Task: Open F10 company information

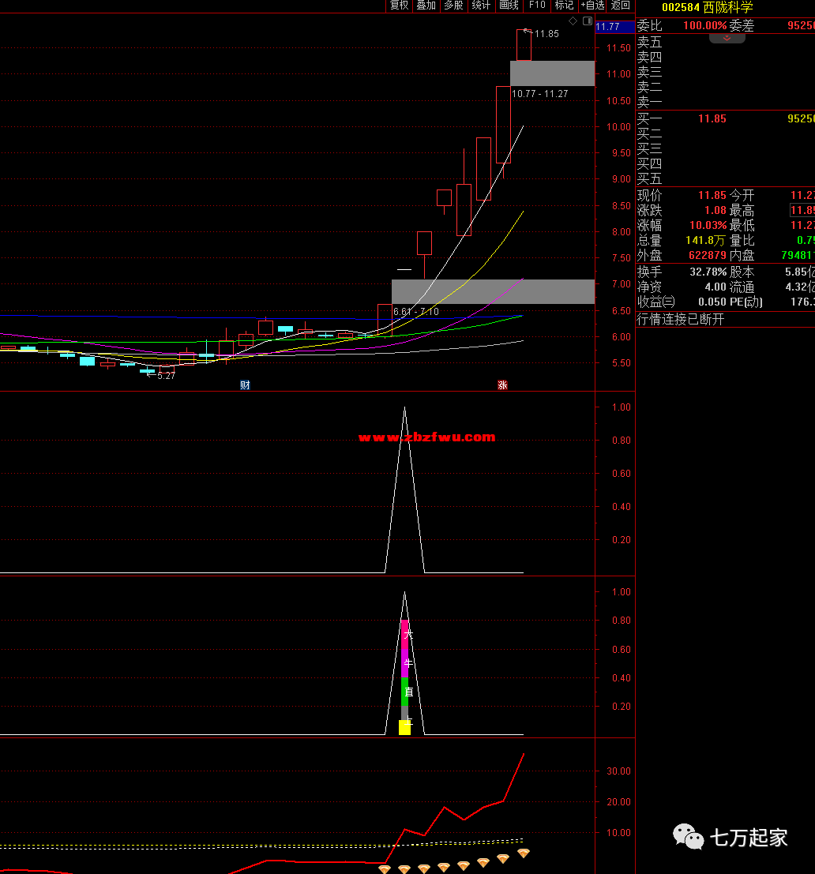Action: tap(537, 6)
